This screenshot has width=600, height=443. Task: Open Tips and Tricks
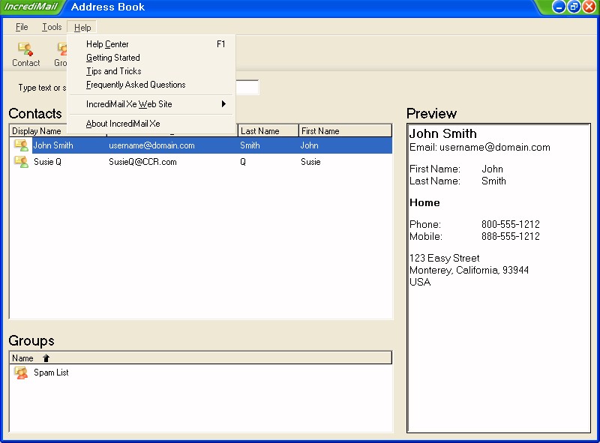click(x=113, y=71)
